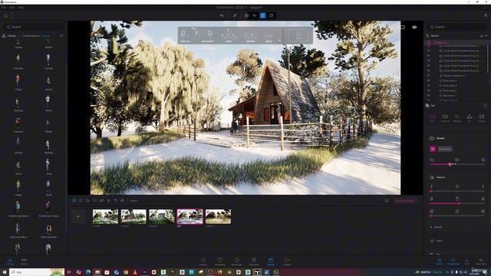The height and width of the screenshot is (276, 491).
Task: Click the small icon left of the pink media button
Action: coord(386,201)
